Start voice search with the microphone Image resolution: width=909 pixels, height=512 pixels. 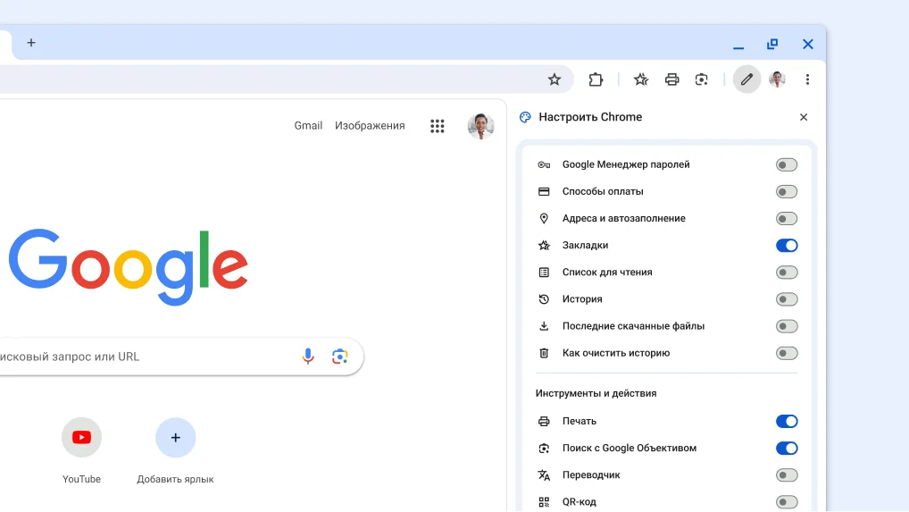pos(308,356)
